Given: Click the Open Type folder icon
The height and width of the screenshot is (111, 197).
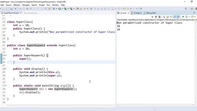Looking at the screenshot, I should tap(81, 9).
